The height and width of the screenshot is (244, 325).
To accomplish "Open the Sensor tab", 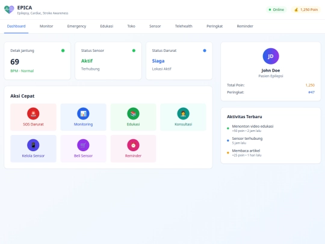I will click(155, 26).
